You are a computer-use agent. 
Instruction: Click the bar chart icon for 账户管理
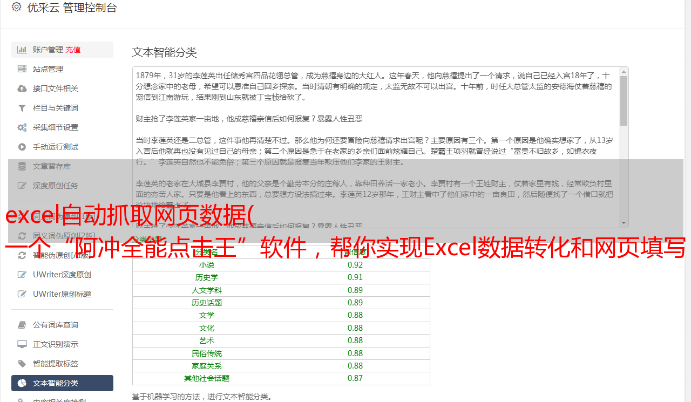pyautogui.click(x=22, y=50)
